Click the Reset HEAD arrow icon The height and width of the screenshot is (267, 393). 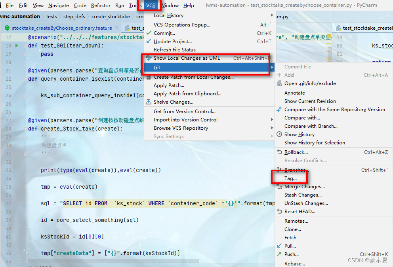click(279, 211)
